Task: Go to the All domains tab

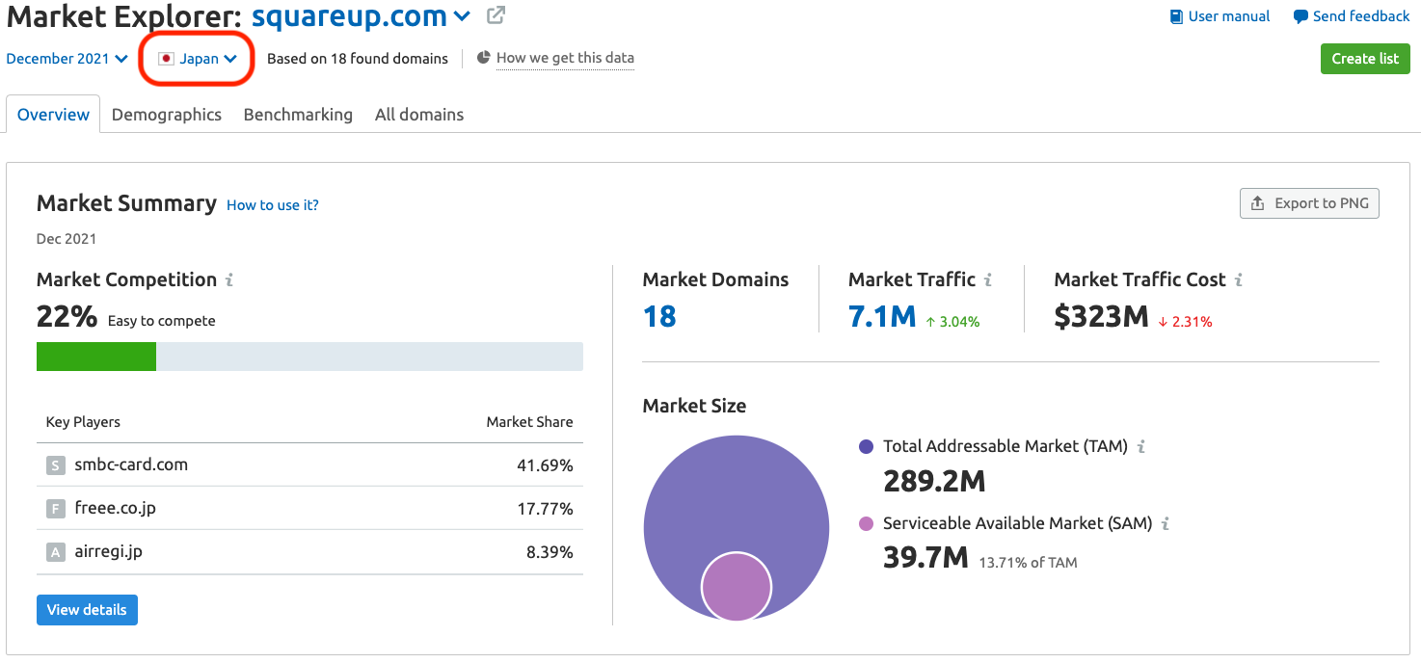Action: coord(419,115)
